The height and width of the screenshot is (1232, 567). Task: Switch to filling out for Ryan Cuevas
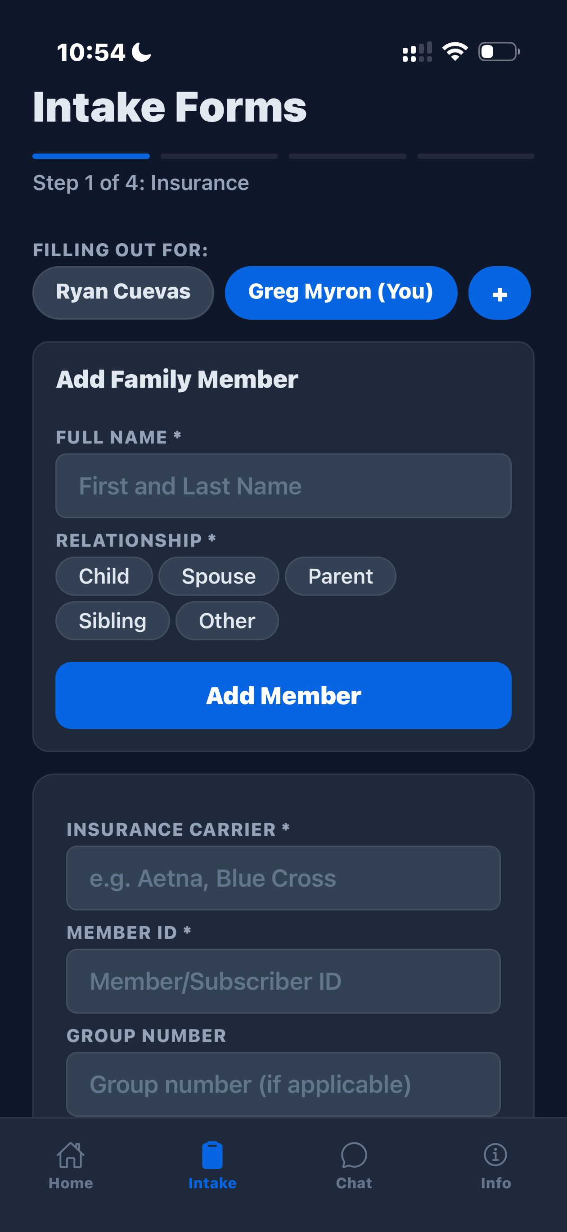coord(123,292)
